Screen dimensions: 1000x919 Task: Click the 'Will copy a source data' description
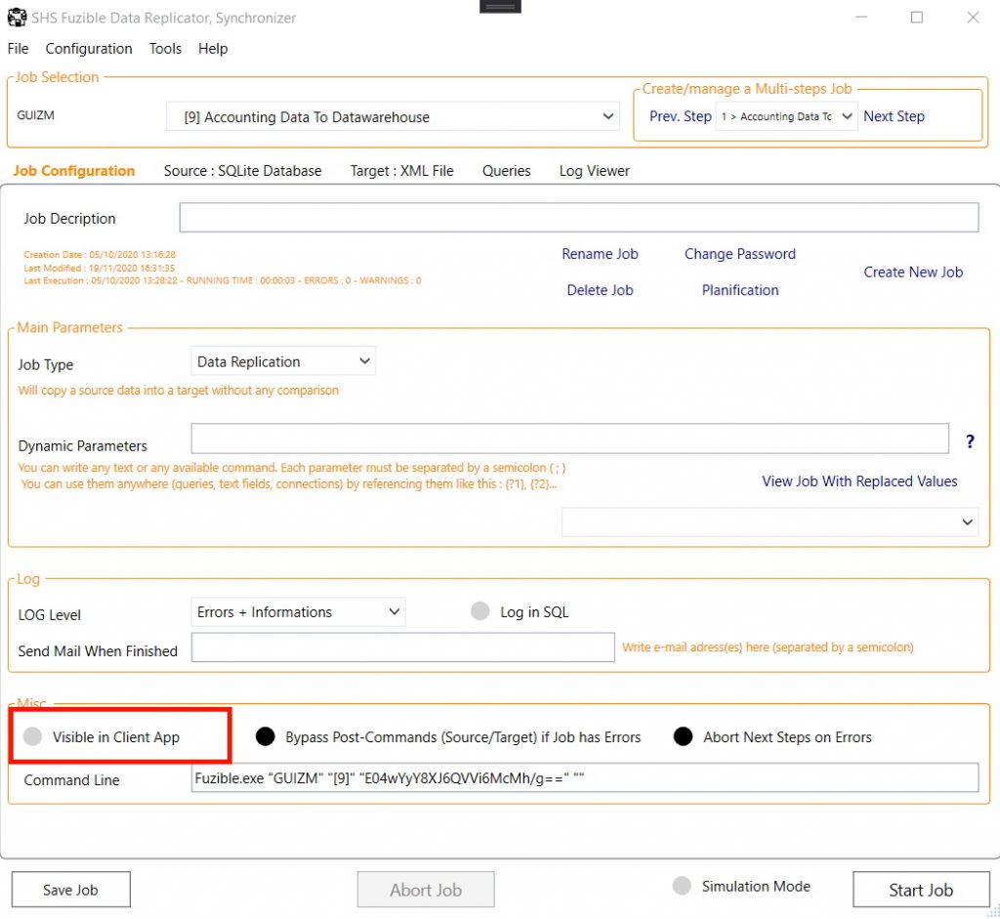coord(179,391)
